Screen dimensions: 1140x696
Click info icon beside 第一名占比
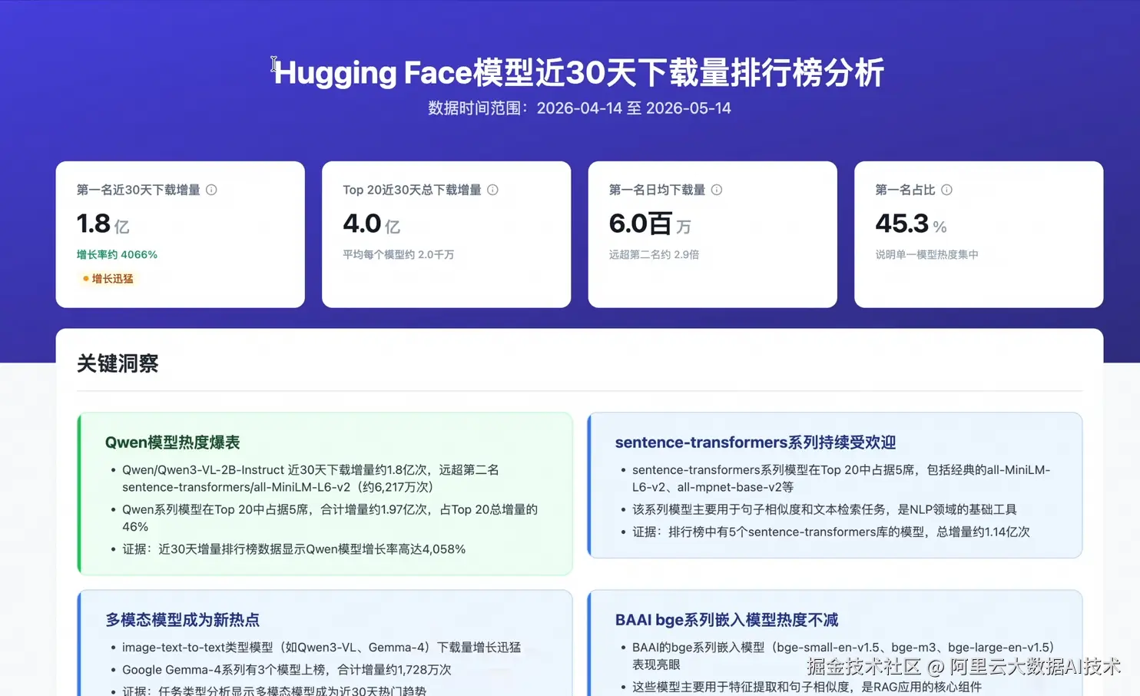(x=946, y=190)
